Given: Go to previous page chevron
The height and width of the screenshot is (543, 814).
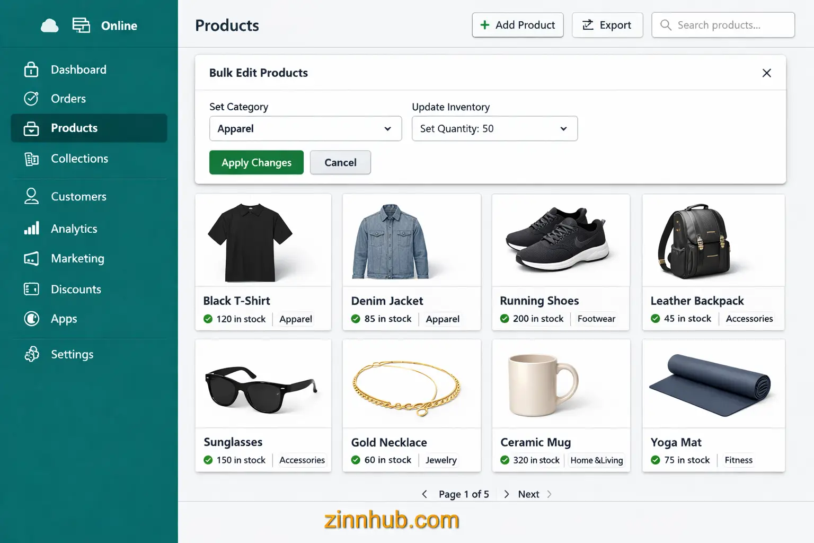Looking at the screenshot, I should coord(424,494).
